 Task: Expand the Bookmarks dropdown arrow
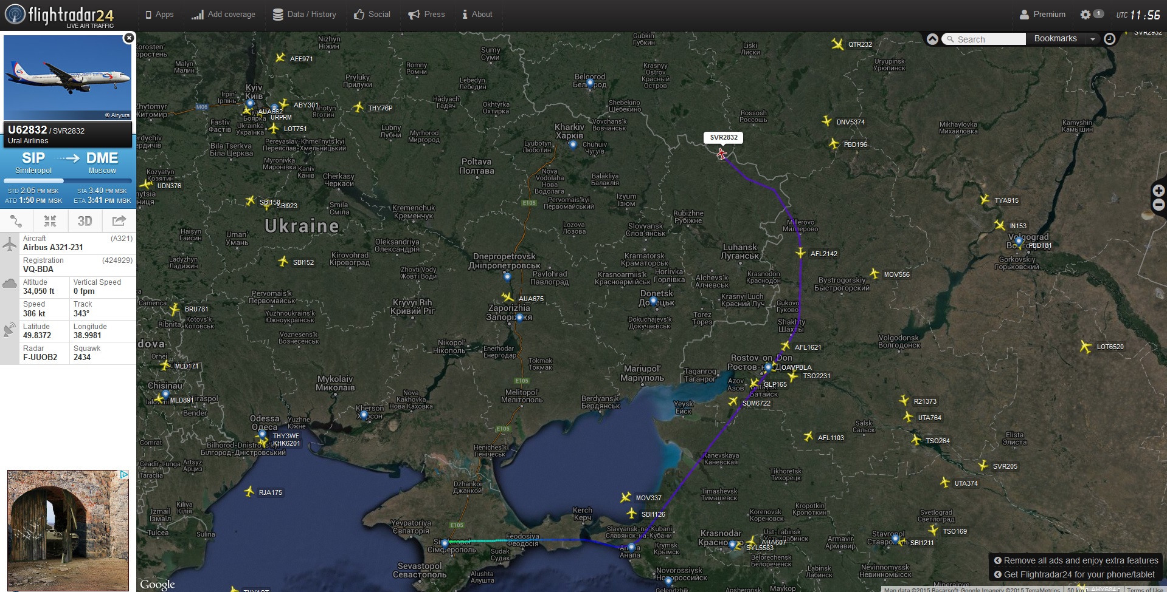(1093, 39)
